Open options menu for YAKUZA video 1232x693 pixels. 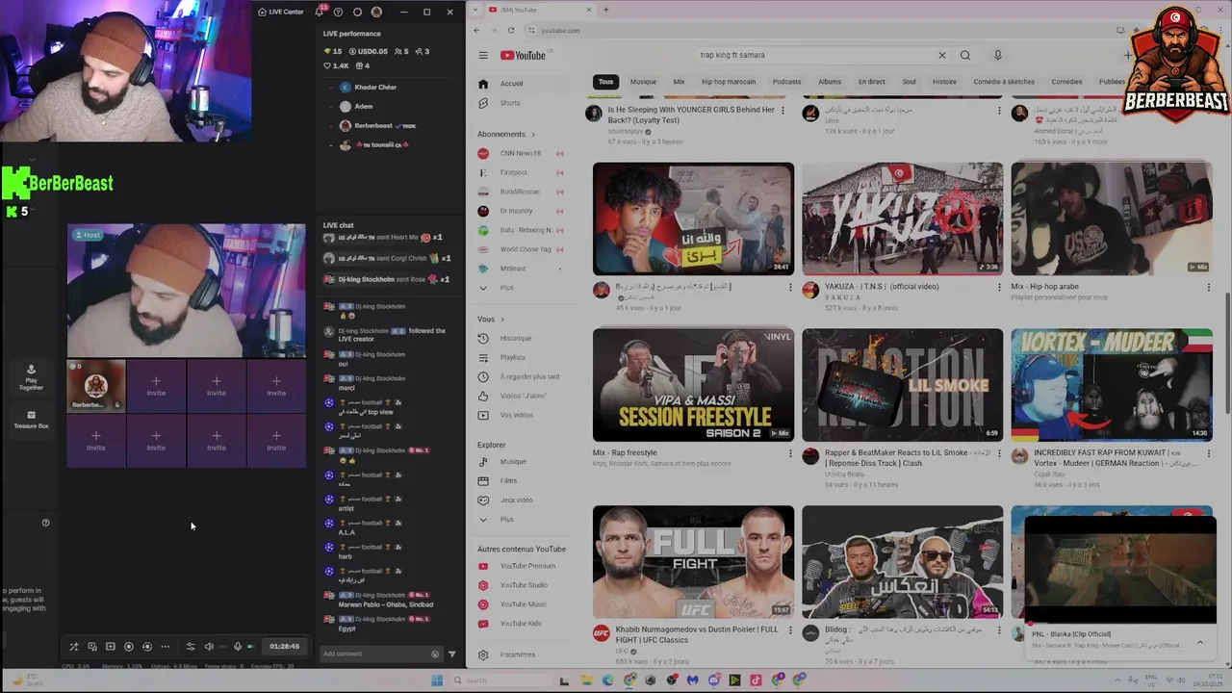[x=999, y=287]
